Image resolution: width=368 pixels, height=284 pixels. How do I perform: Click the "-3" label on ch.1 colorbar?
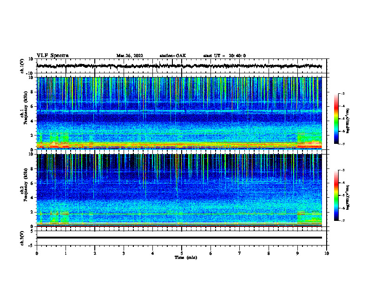pos(343,93)
